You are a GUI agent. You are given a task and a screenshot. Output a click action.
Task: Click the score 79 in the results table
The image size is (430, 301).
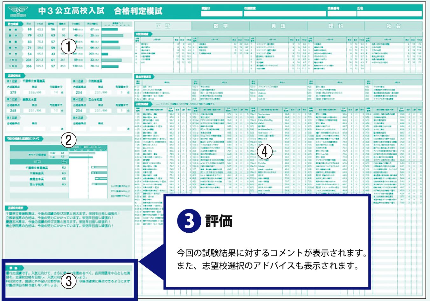tap(30, 35)
